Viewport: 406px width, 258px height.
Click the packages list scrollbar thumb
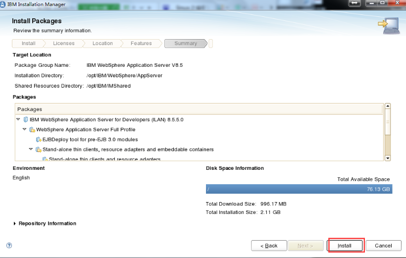point(388,122)
